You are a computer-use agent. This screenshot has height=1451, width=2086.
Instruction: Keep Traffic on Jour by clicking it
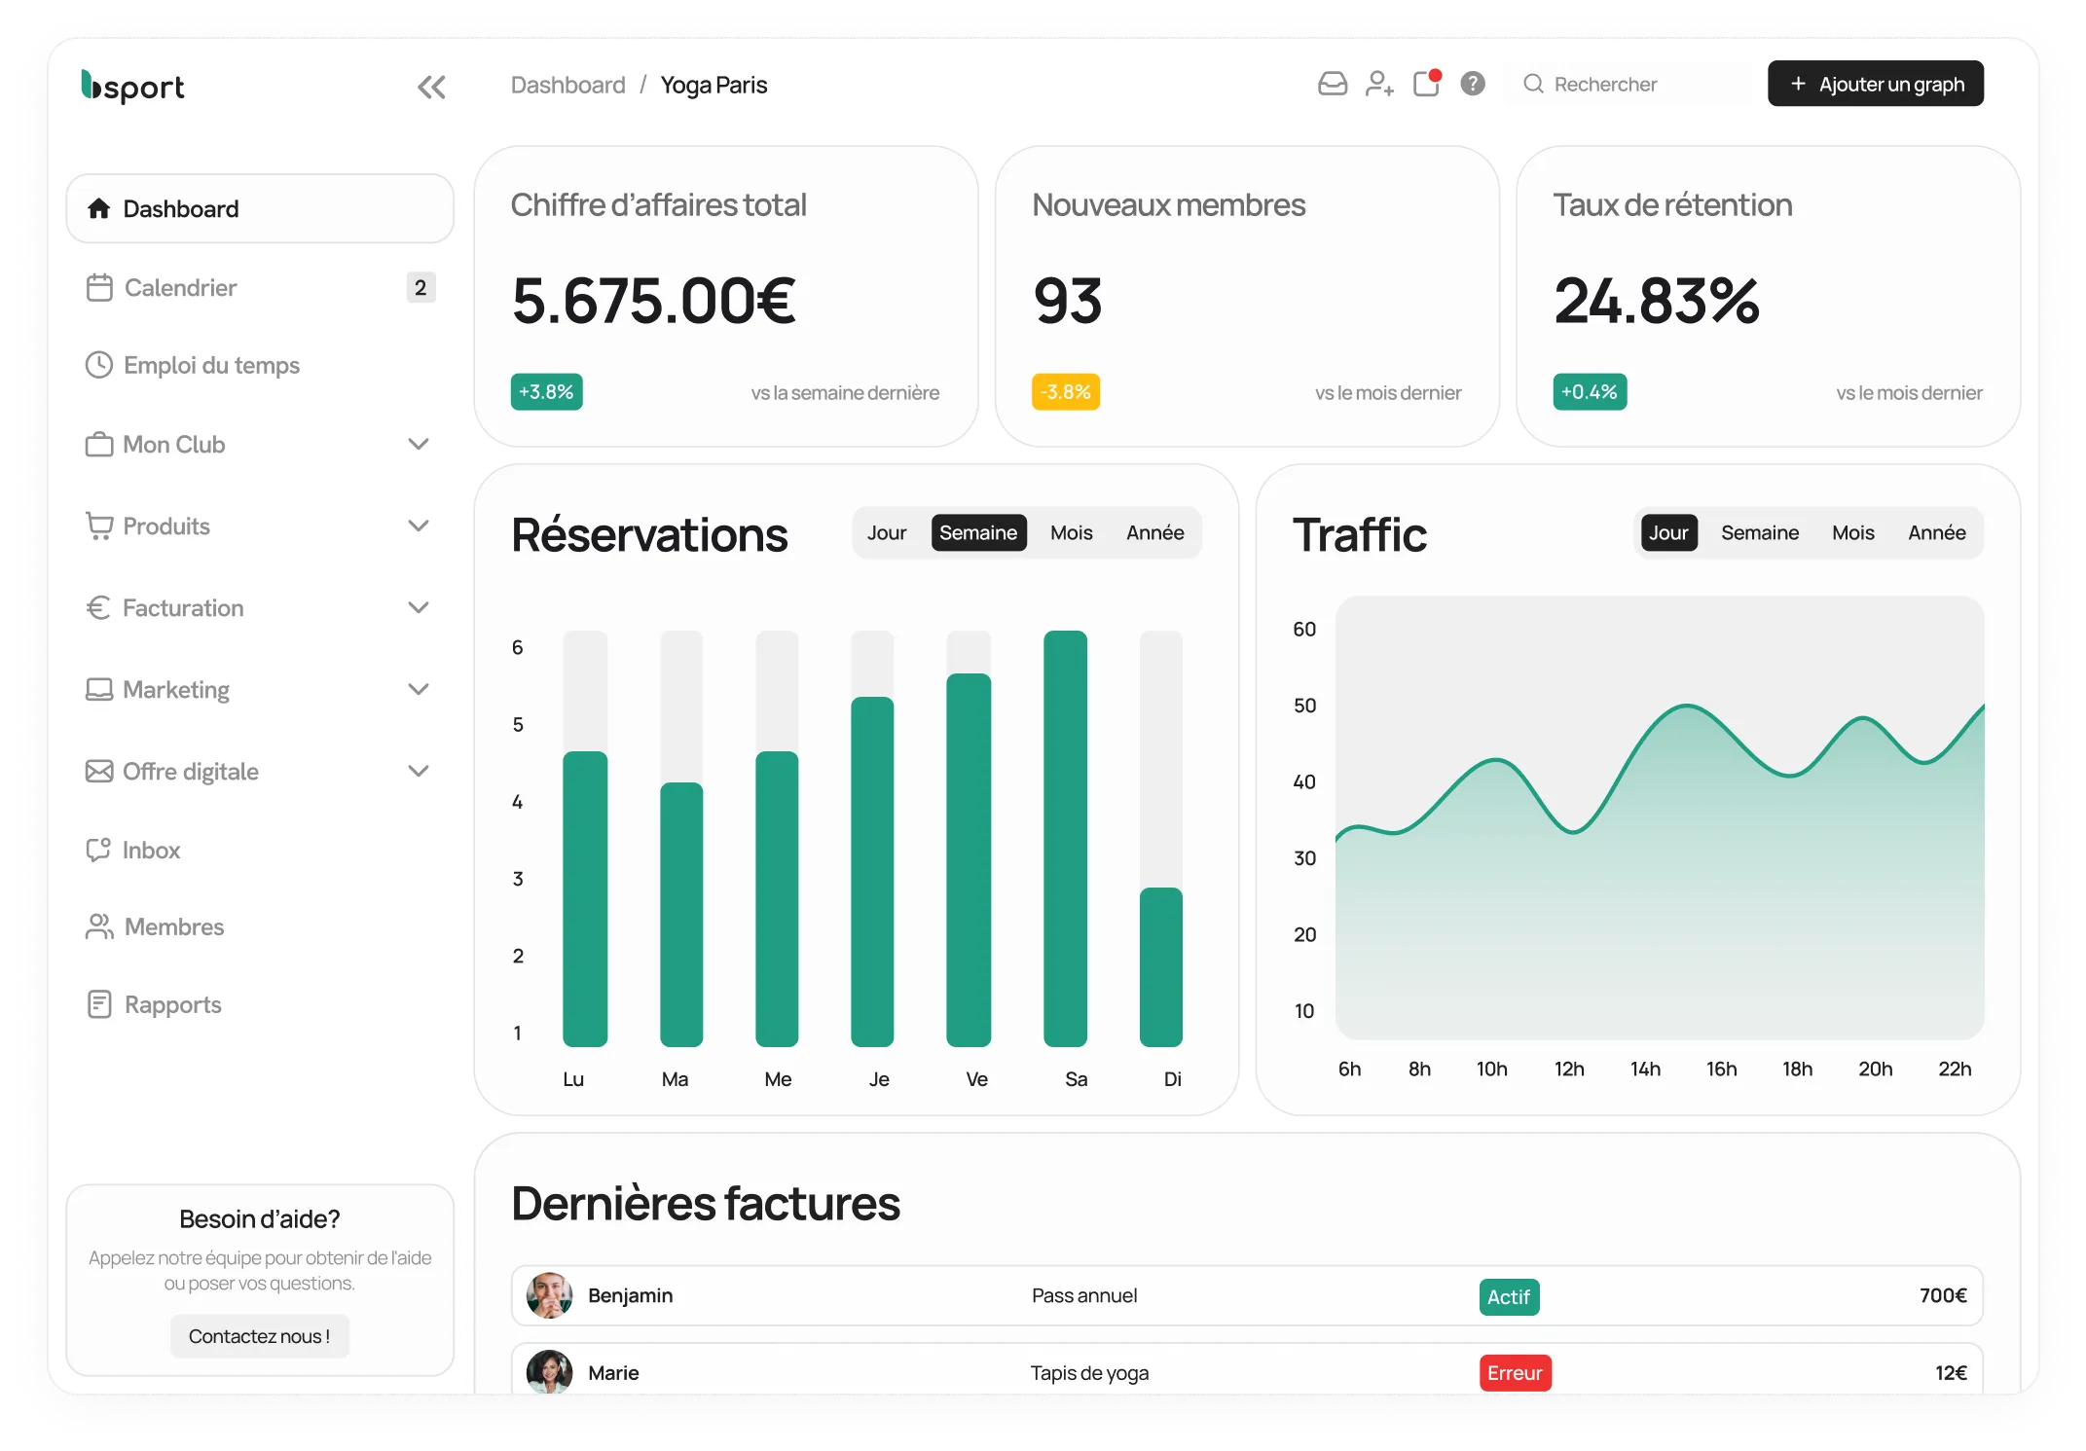click(x=1668, y=532)
